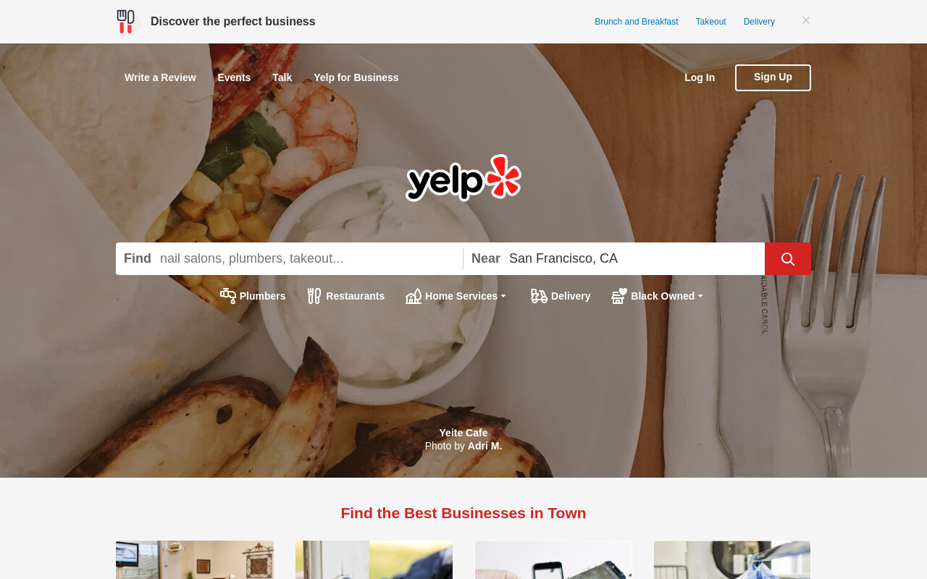
Task: Click the Black Owned storefront heart icon
Action: pyautogui.click(x=619, y=295)
